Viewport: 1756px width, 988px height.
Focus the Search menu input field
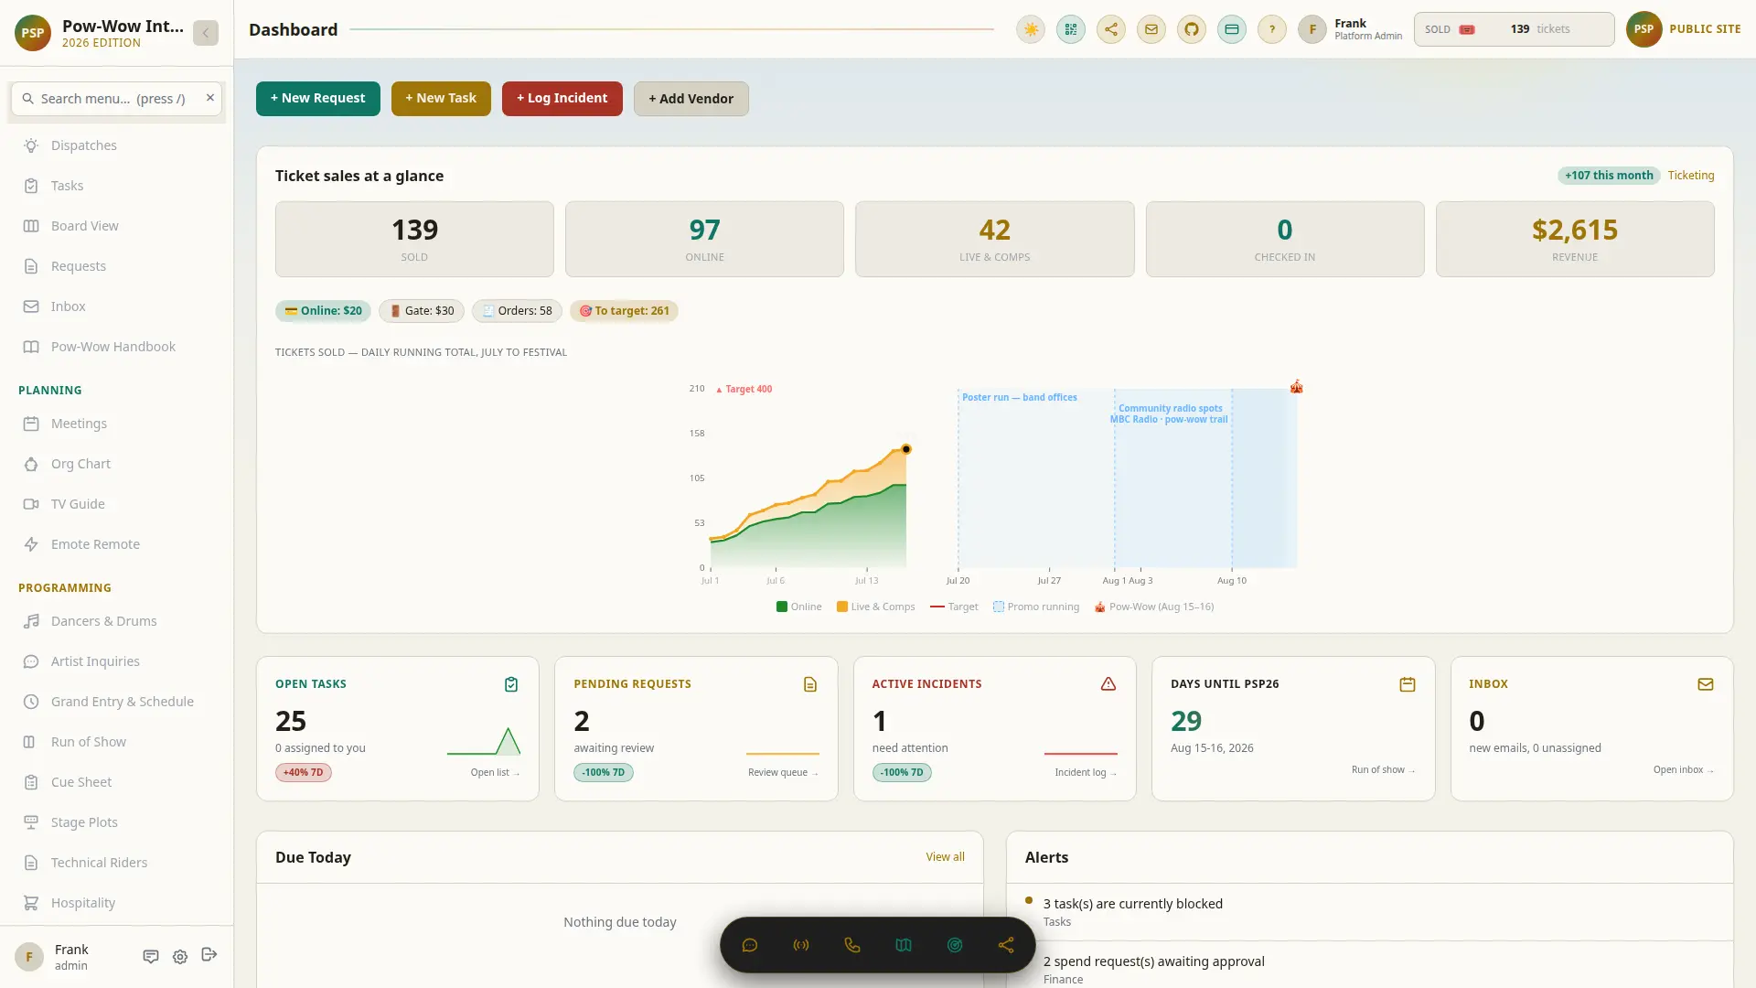(116, 99)
